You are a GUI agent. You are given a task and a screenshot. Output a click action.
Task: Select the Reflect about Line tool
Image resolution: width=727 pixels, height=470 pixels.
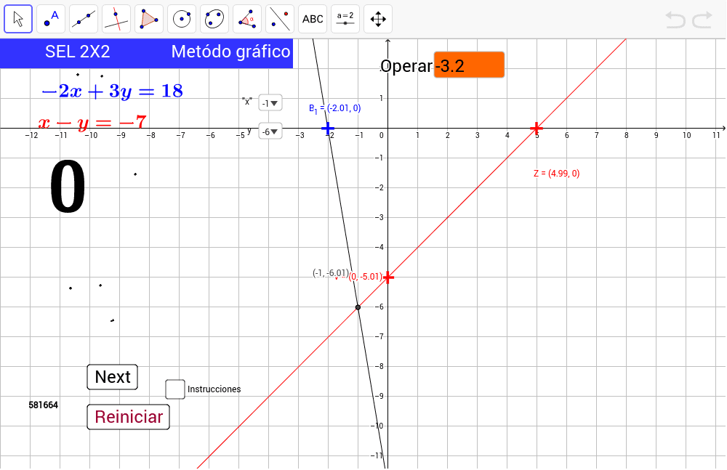[x=280, y=19]
